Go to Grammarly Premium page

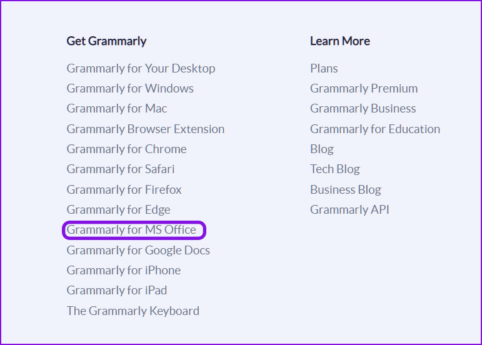coord(364,89)
